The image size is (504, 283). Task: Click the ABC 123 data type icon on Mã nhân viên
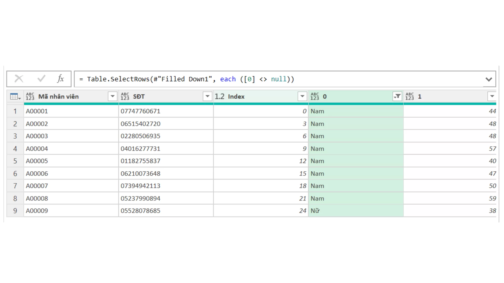coord(29,96)
